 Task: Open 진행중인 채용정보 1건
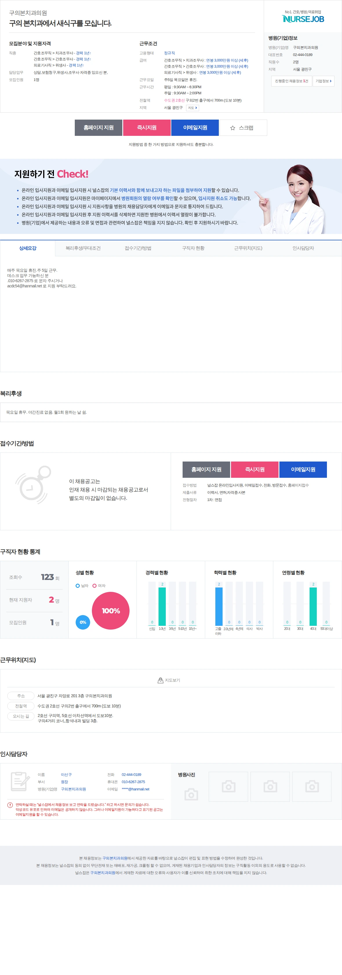[x=291, y=81]
